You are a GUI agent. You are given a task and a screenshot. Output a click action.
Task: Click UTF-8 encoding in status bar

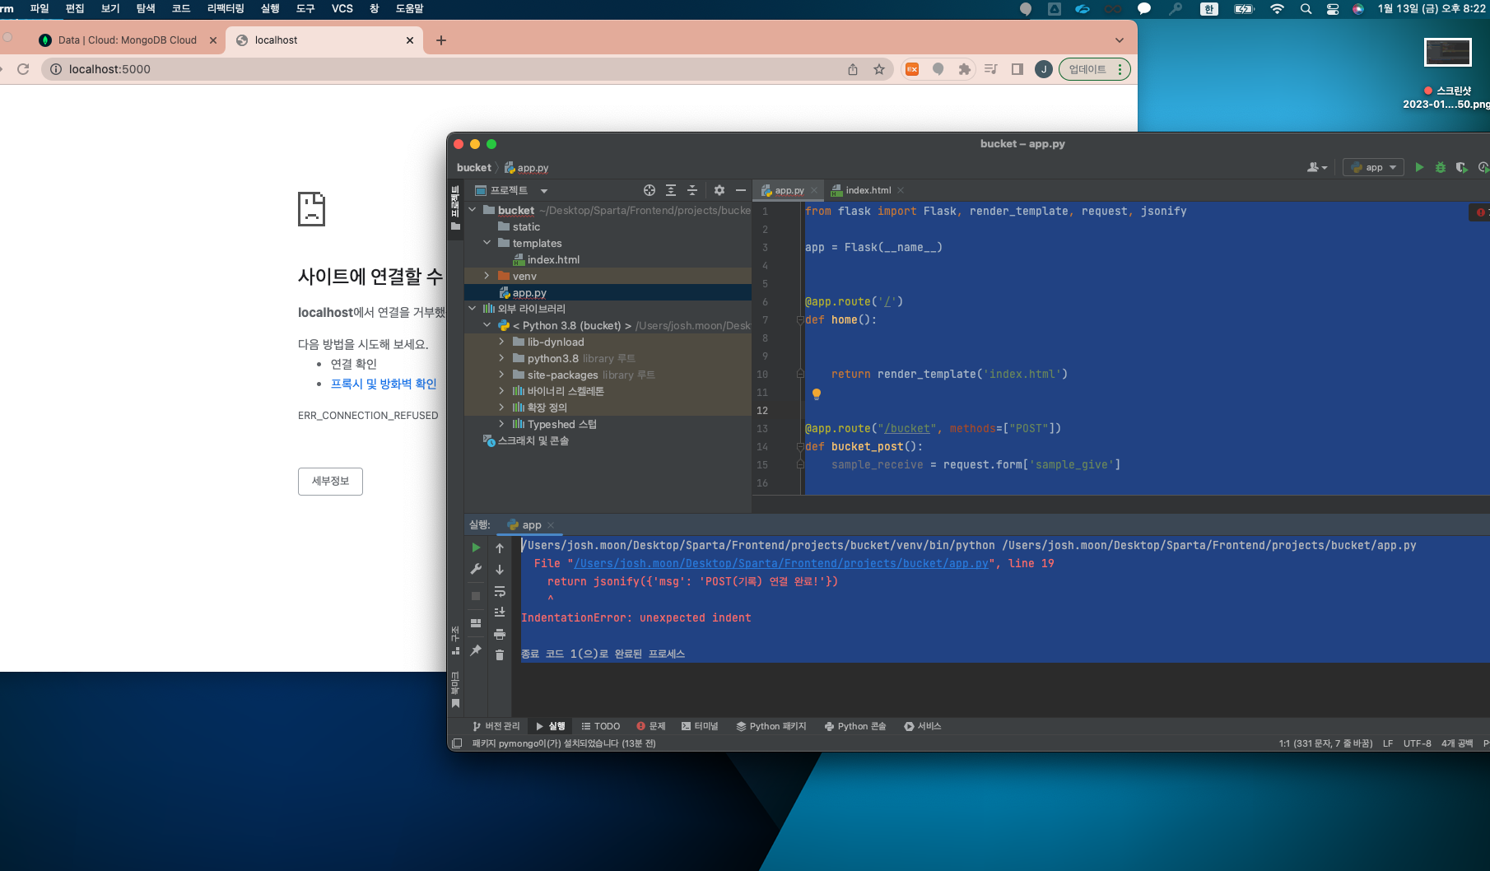(1418, 743)
